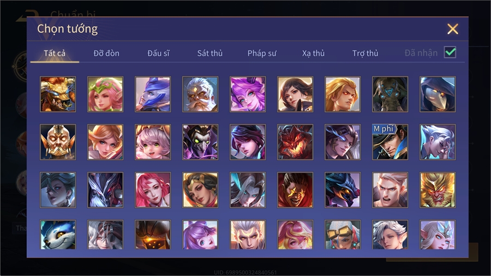The width and height of the screenshot is (491, 276).
Task: Switch to the Xạ thủ tab
Action: point(314,53)
